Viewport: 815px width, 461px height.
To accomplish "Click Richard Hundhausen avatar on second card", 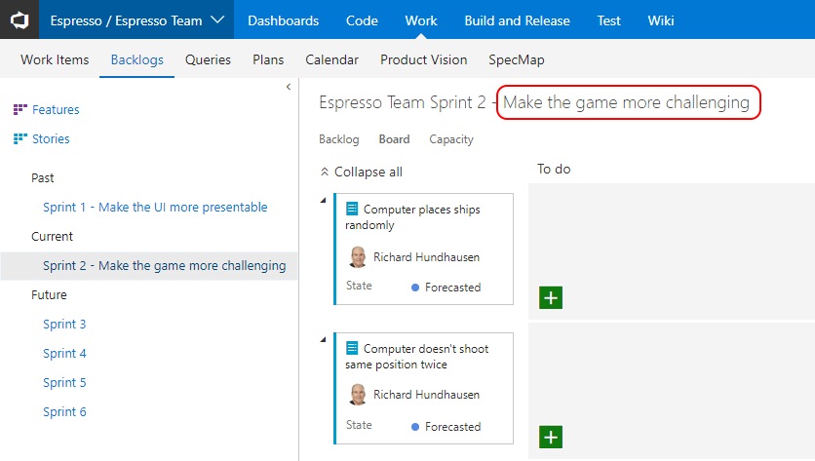I will point(358,395).
